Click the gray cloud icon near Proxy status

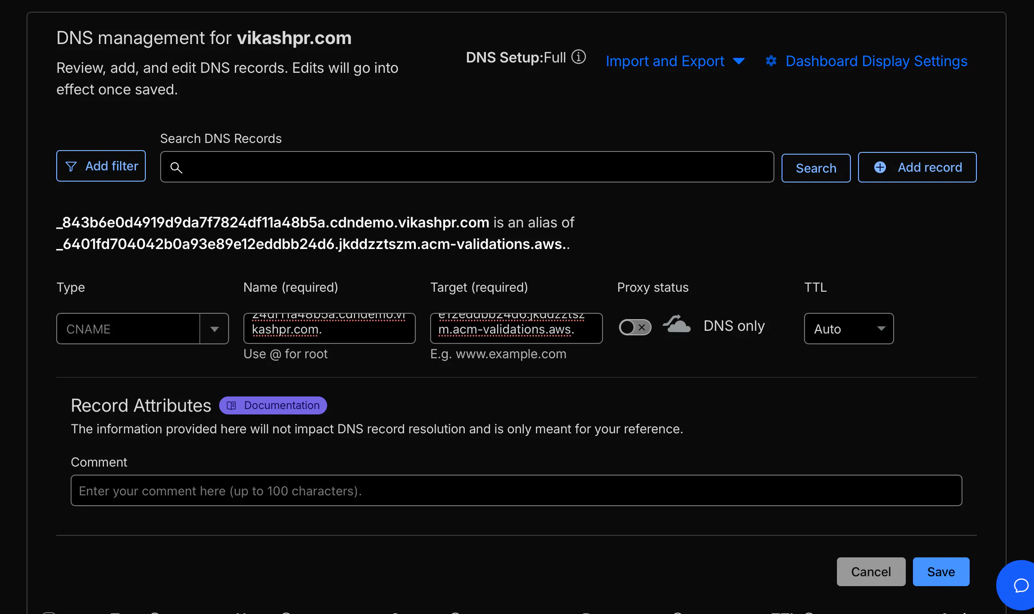tap(677, 325)
